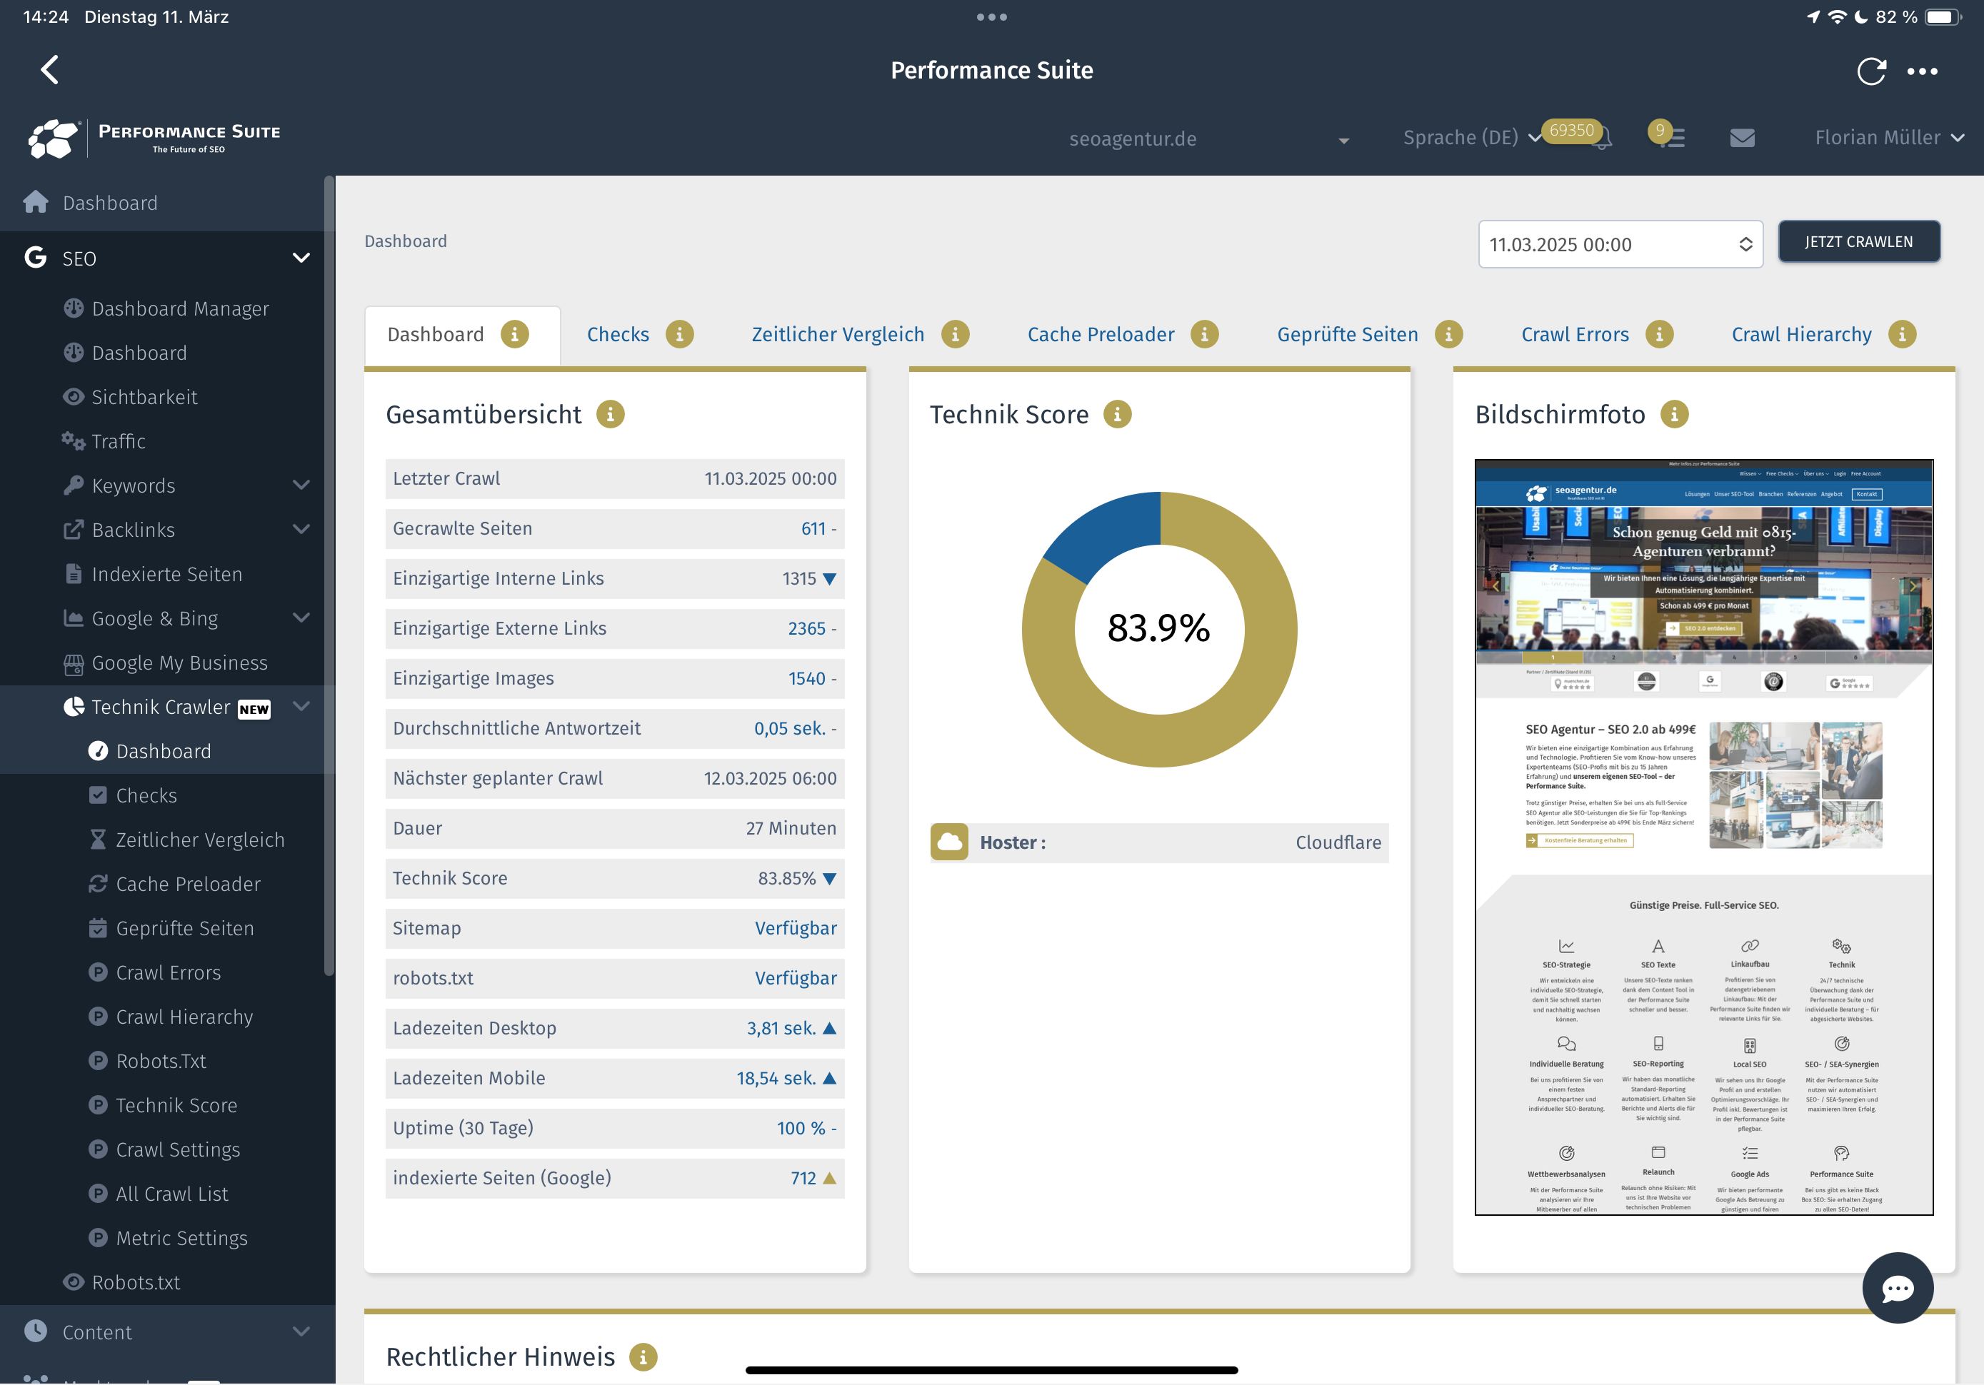Open Dashboard Manager in sidebar
The image size is (1984, 1385).
(180, 308)
